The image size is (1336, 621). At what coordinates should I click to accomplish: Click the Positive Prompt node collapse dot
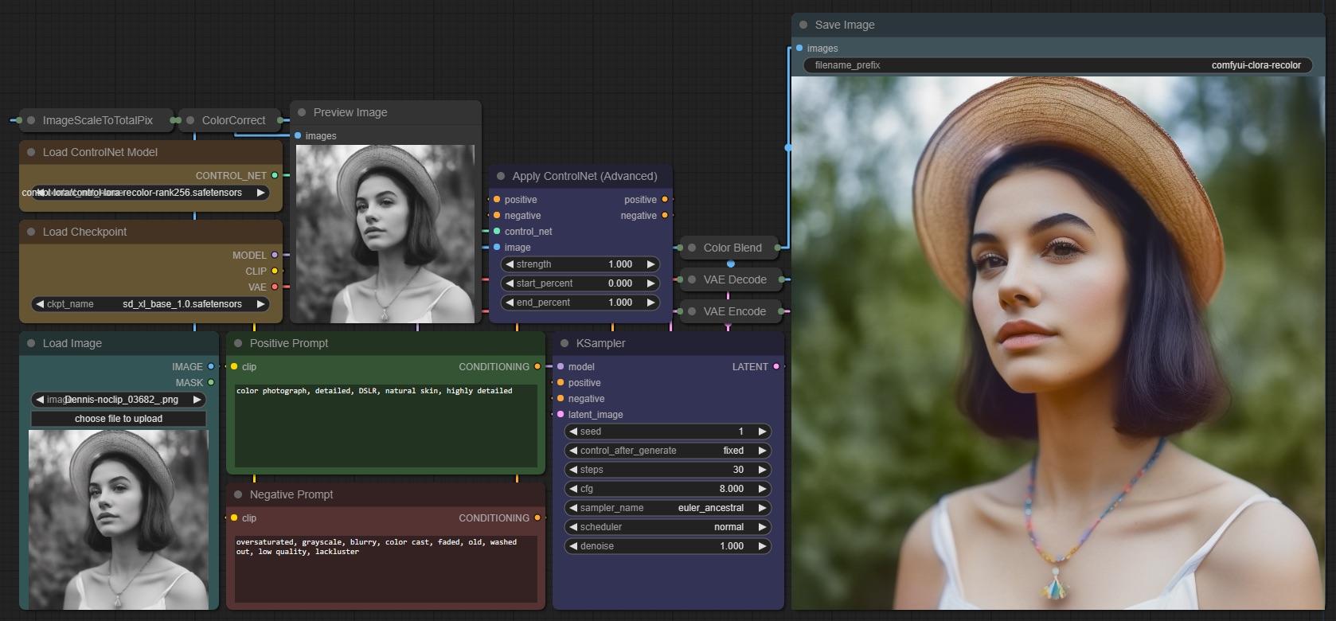(238, 343)
